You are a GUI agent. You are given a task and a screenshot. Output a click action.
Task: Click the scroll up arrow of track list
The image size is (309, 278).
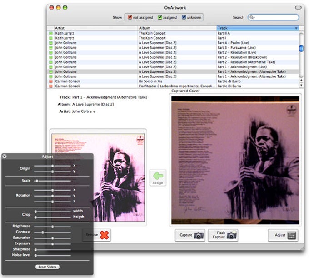pyautogui.click(x=301, y=80)
